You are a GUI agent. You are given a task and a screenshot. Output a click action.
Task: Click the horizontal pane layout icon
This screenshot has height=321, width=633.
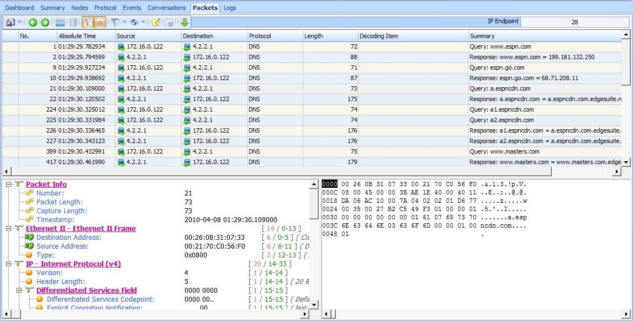coord(60,23)
